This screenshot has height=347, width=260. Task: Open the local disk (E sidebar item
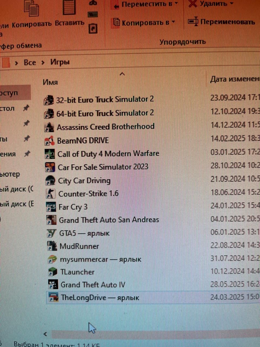(x=17, y=204)
